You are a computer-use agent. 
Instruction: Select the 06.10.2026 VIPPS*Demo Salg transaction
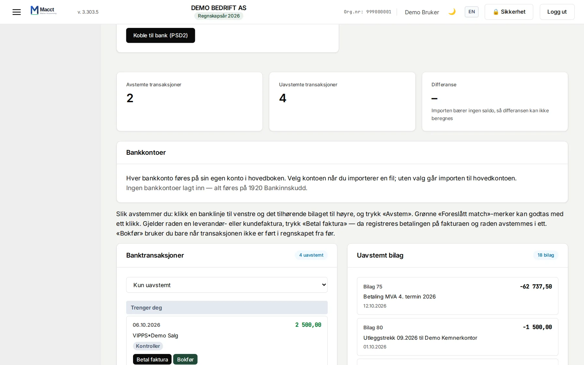point(227,341)
